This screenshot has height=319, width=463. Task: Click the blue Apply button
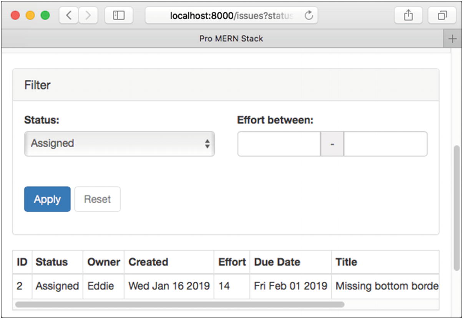click(x=47, y=199)
